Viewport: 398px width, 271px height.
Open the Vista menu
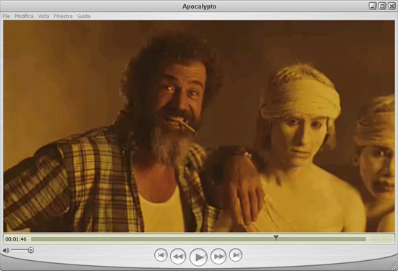pos(43,16)
